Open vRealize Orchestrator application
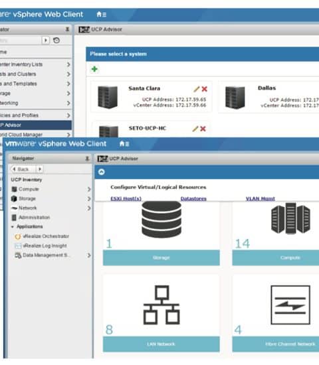The height and width of the screenshot is (365, 319). point(46,236)
